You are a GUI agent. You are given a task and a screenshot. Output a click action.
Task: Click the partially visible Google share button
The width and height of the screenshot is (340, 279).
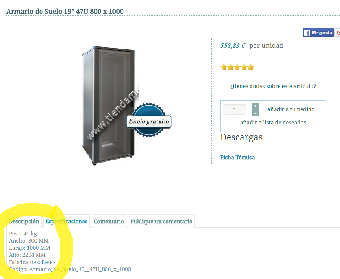tap(337, 33)
